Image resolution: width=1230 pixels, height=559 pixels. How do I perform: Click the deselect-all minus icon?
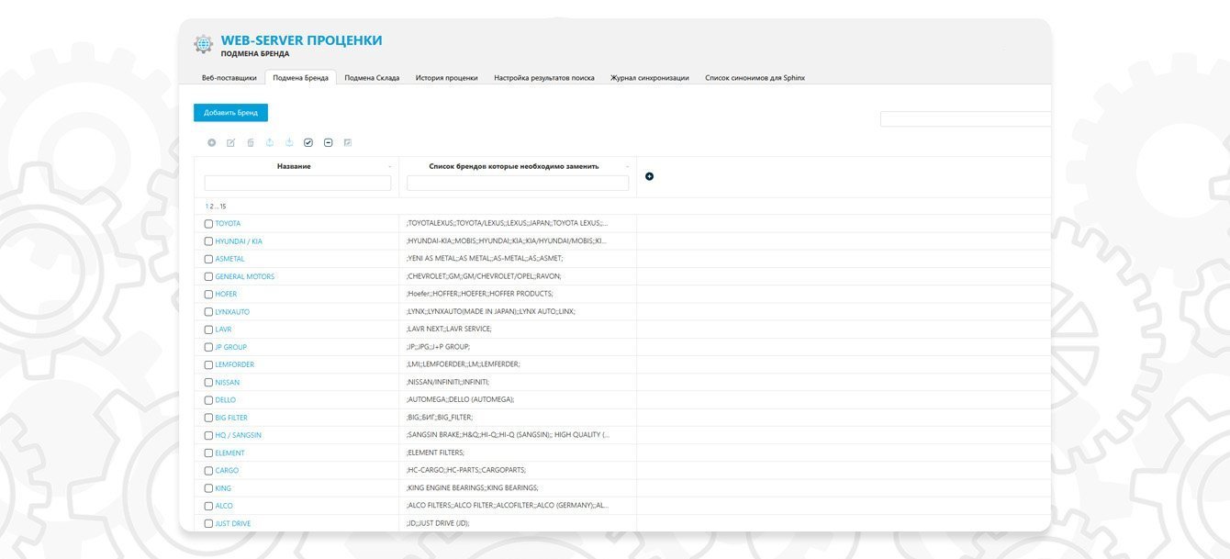pyautogui.click(x=329, y=142)
